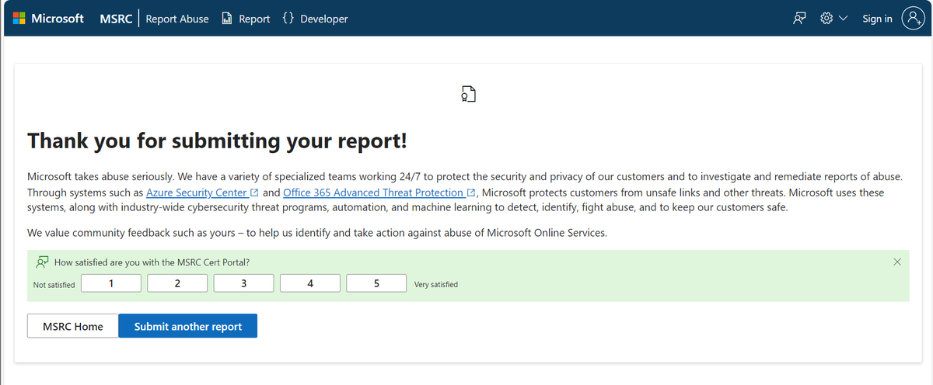This screenshot has width=933, height=385.
Task: Rate satisfaction as 3
Action: pos(243,283)
